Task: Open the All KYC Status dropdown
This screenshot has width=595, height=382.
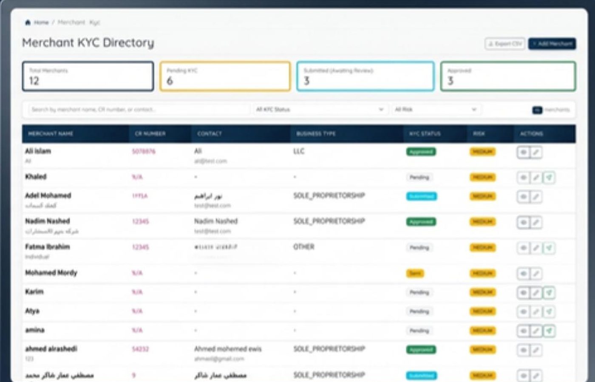Action: [x=320, y=110]
